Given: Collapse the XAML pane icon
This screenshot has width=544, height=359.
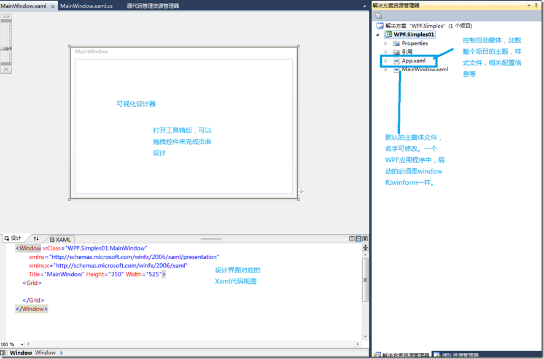Looking at the screenshot, I should point(365,239).
